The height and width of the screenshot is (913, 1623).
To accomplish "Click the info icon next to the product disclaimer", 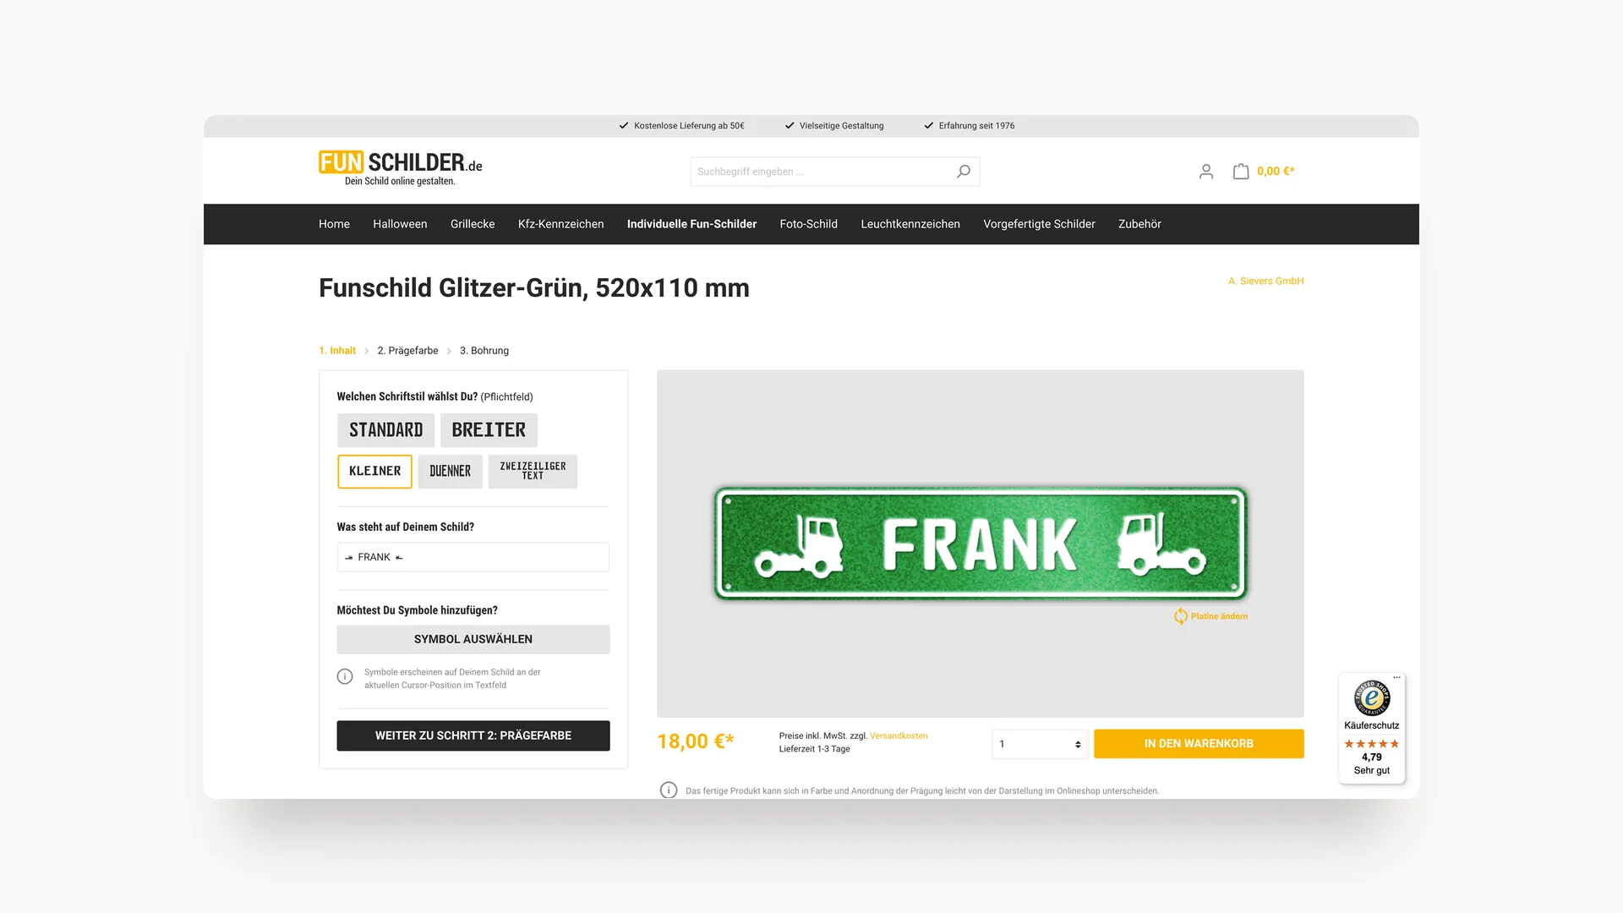I will tap(669, 790).
